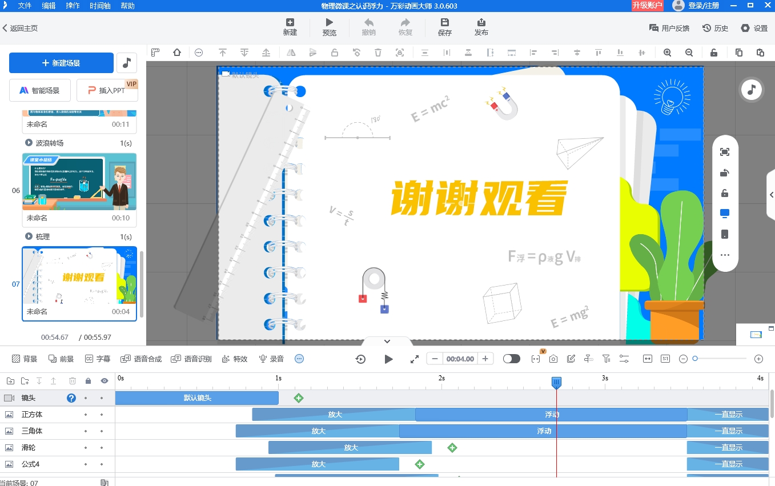775x486 pixels.
Task: Expand the chevron arrow below the canvas
Action: 386,341
